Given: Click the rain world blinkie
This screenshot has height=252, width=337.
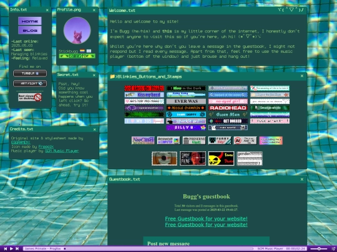Looking at the screenshot, I should (228, 128).
